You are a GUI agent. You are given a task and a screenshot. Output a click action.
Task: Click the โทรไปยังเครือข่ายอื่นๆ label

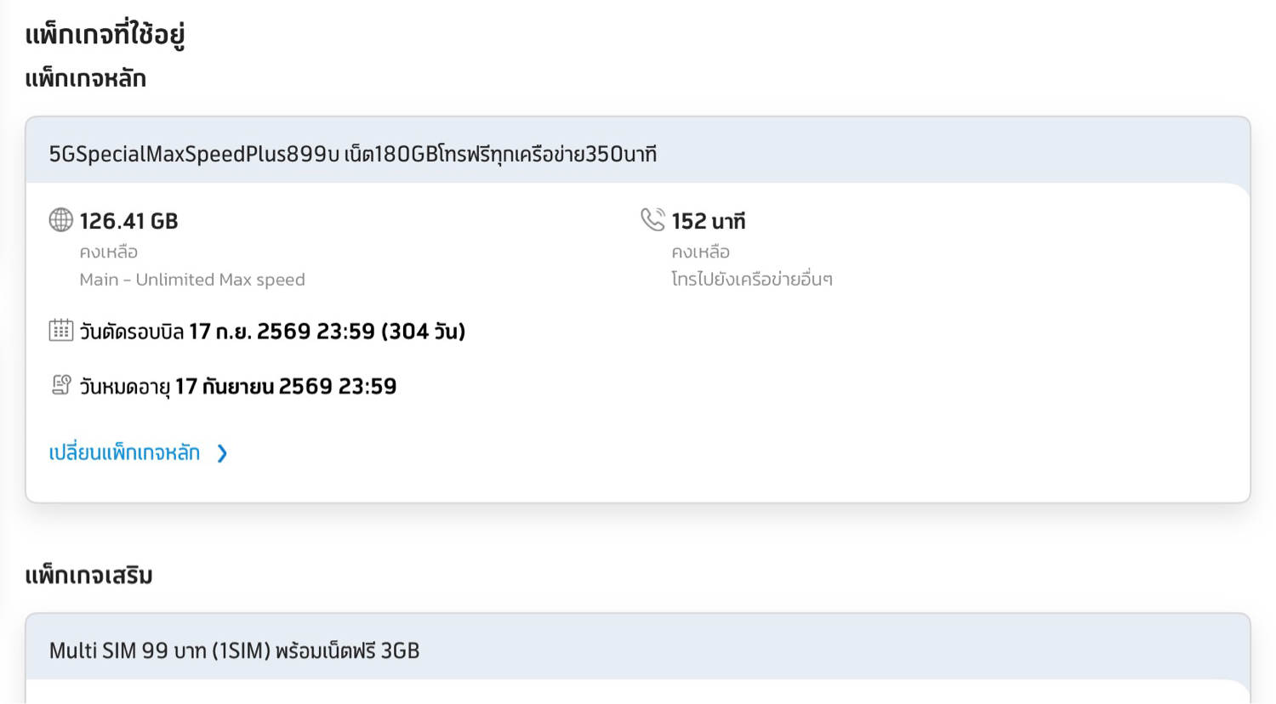751,280
